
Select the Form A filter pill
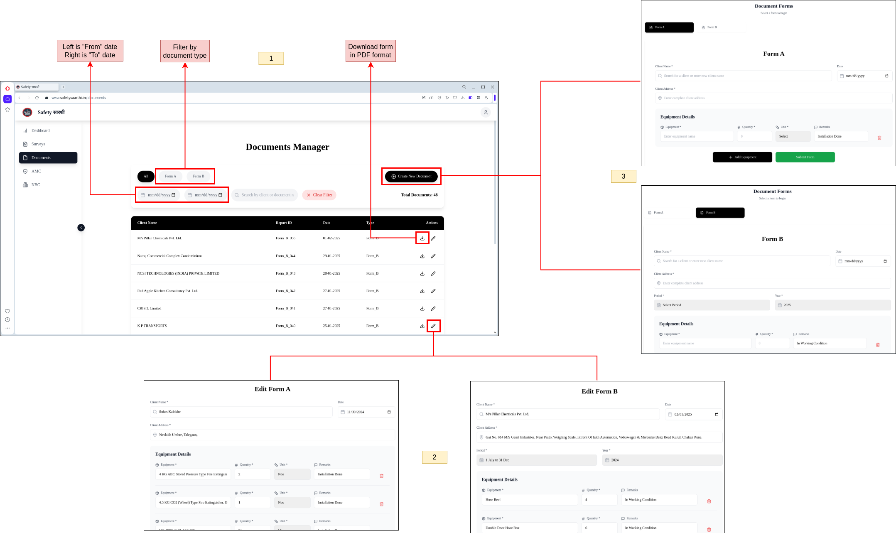pyautogui.click(x=170, y=176)
